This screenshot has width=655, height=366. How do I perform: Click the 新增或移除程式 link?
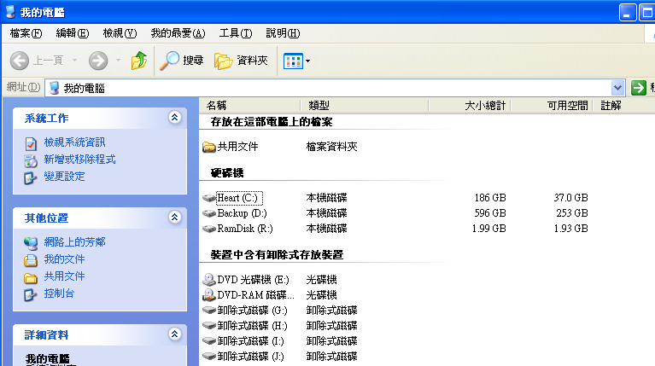tap(79, 160)
